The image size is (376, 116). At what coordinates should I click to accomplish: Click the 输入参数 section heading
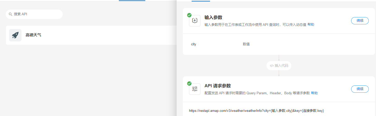(x=213, y=17)
